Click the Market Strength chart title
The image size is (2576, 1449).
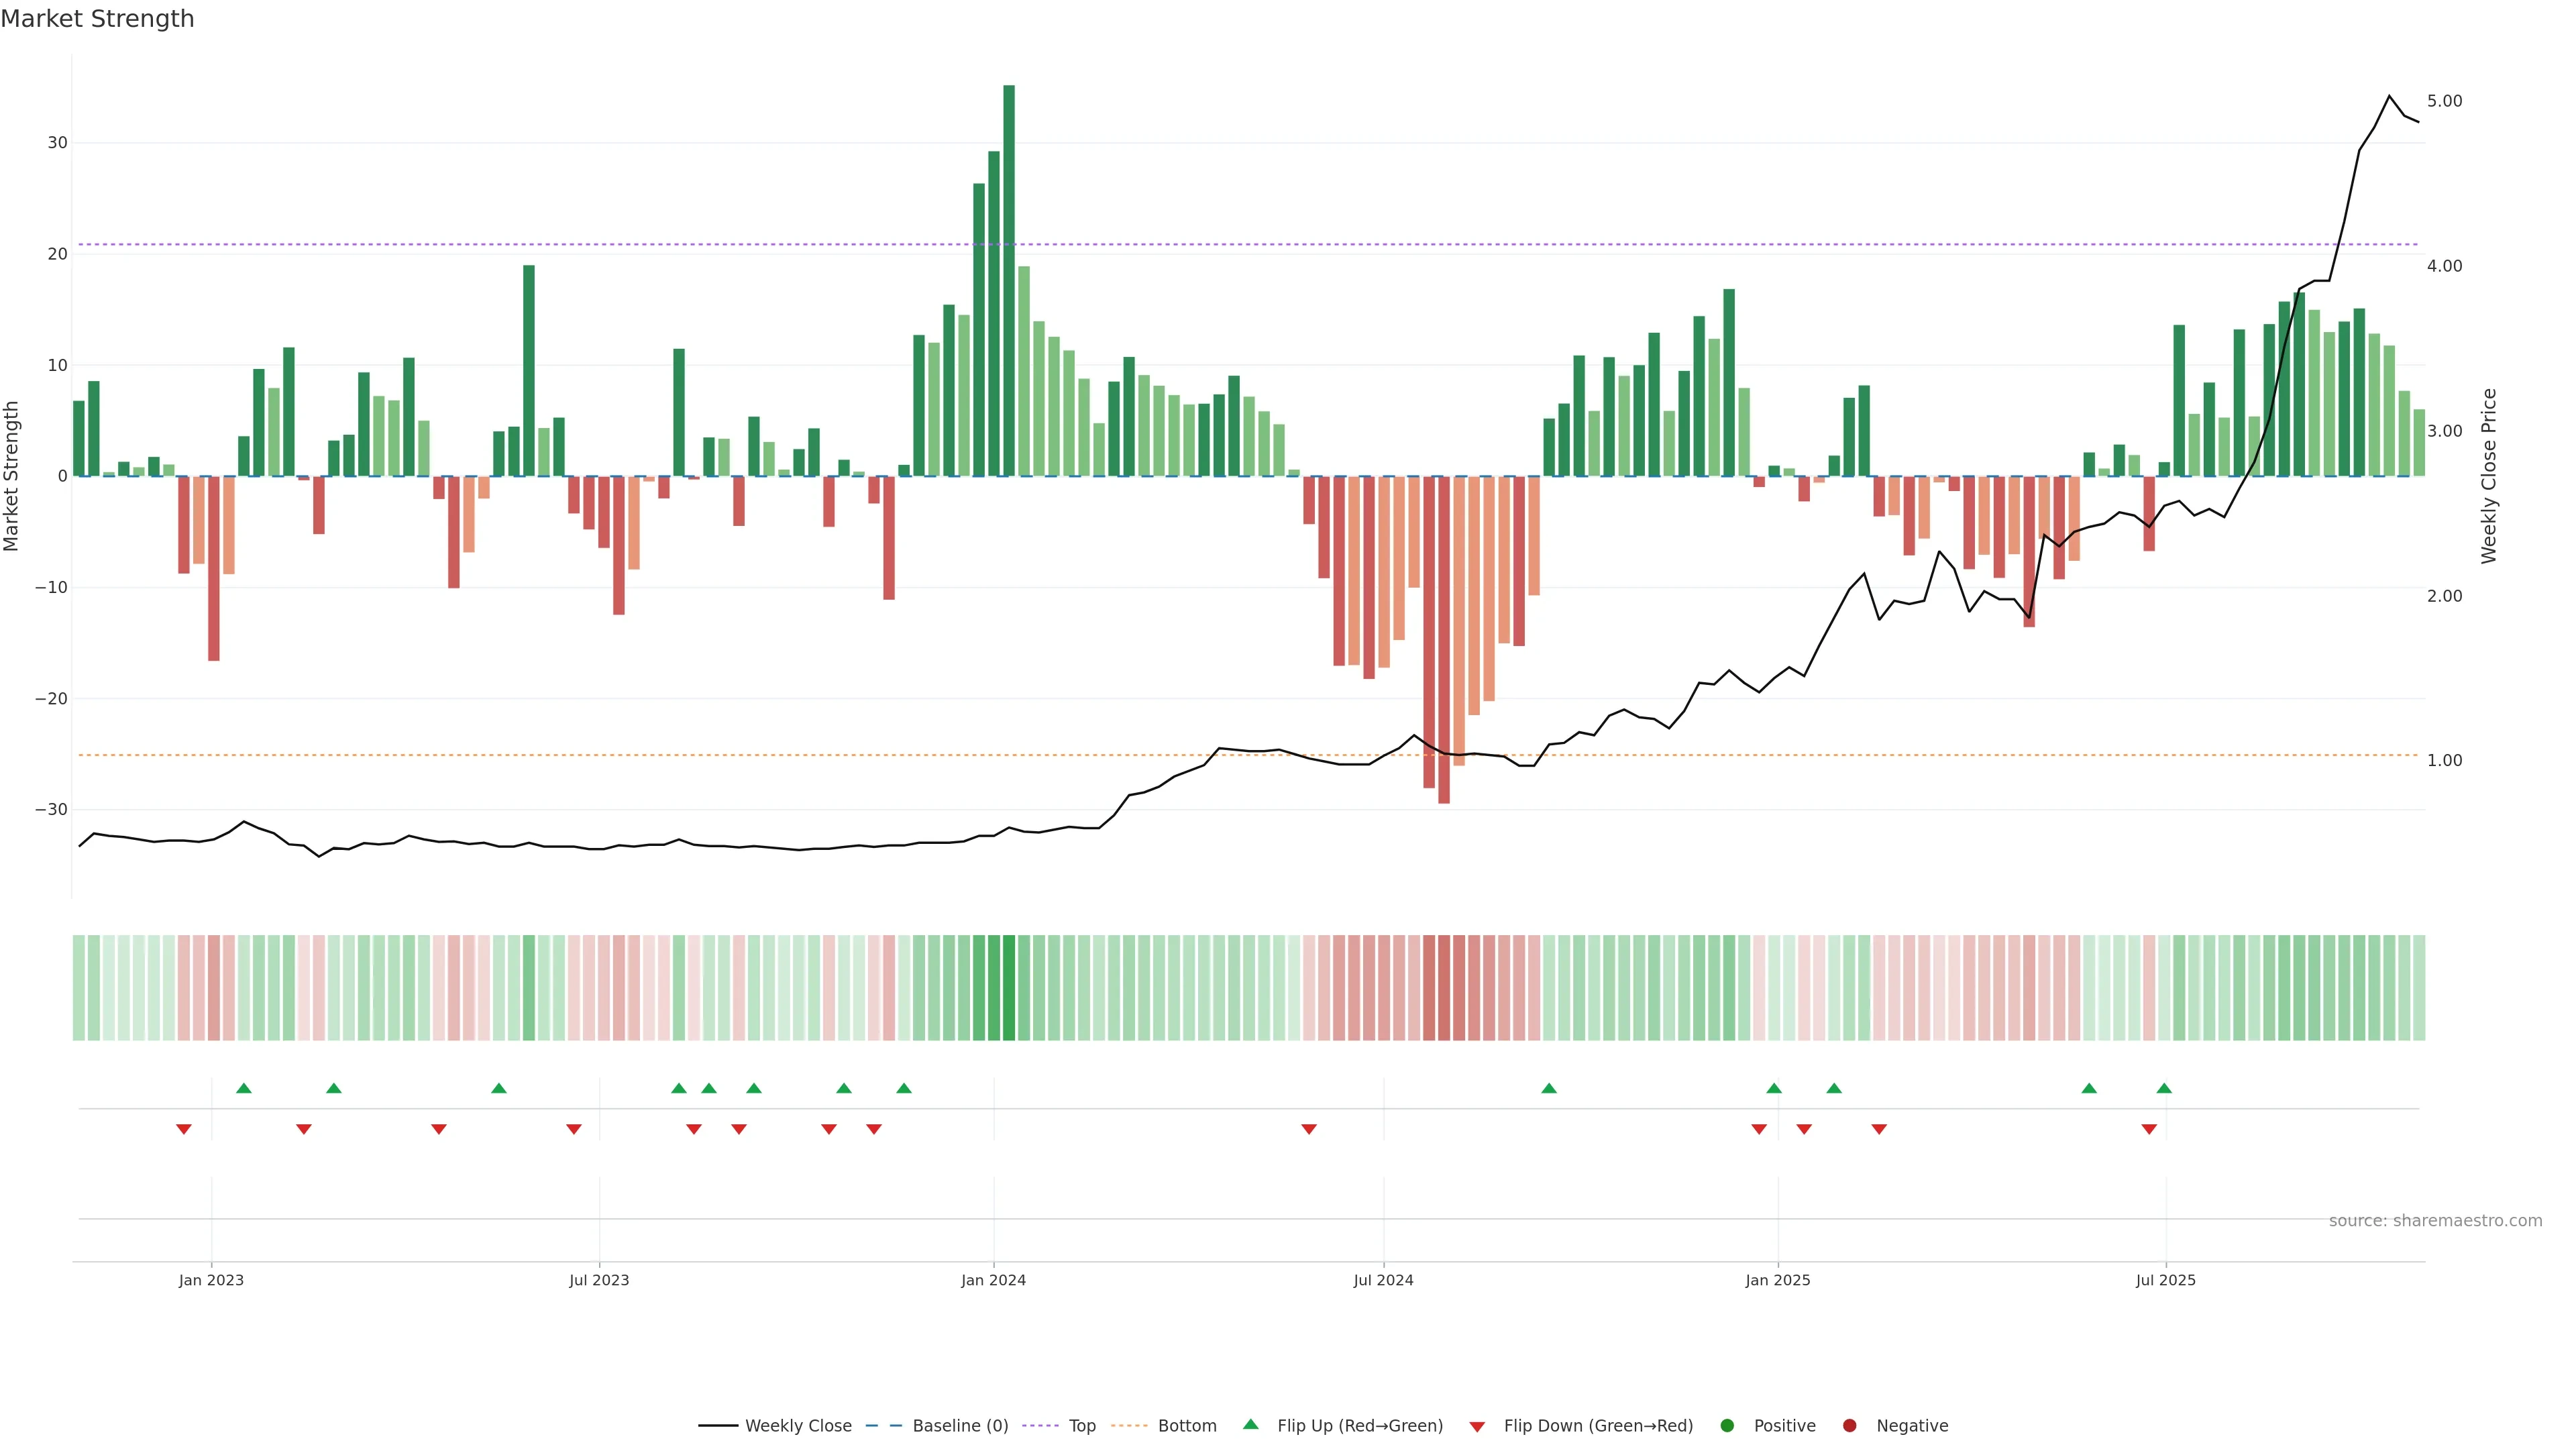[97, 19]
